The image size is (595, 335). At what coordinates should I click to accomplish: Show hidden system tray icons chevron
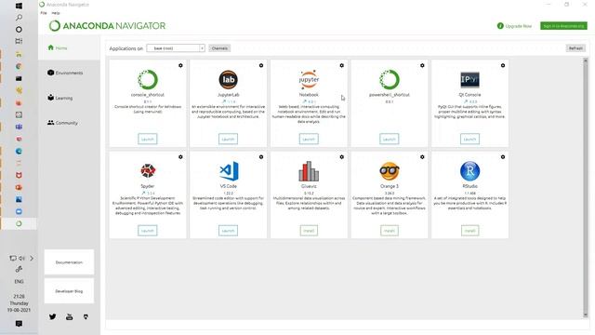pyautogui.click(x=32, y=259)
